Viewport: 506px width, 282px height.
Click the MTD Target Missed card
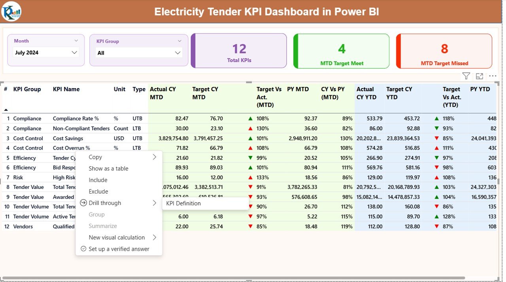click(x=444, y=51)
